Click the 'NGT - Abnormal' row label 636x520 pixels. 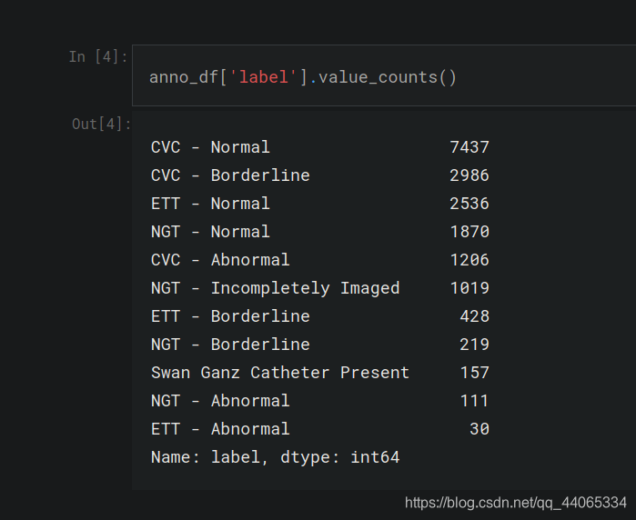(x=220, y=401)
